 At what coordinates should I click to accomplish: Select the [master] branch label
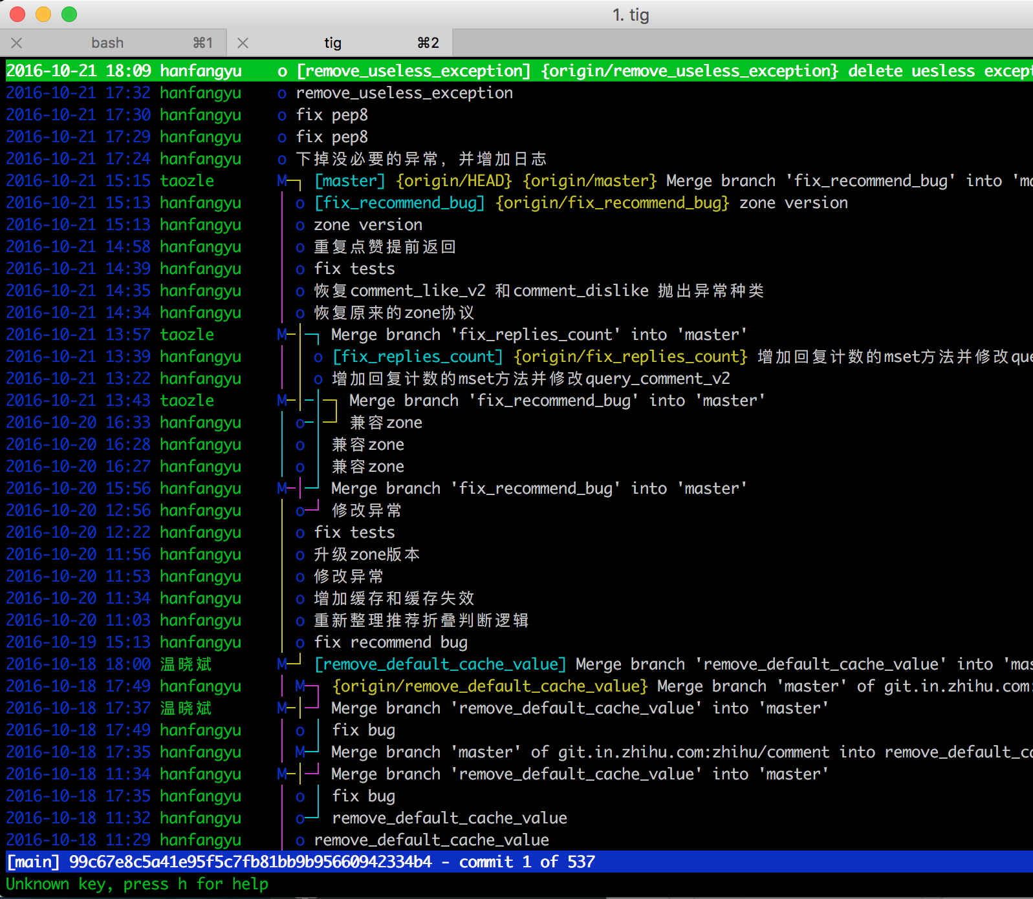coord(349,181)
